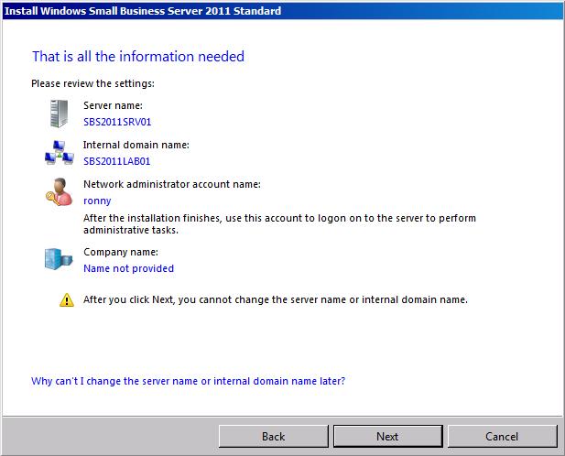Click the 'After the installation finishes' note
The width and height of the screenshot is (565, 456).
point(279,224)
